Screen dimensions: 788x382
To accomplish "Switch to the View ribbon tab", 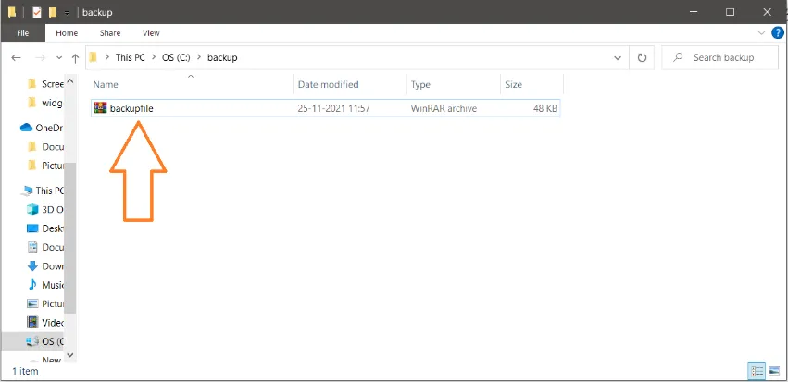I will point(151,33).
